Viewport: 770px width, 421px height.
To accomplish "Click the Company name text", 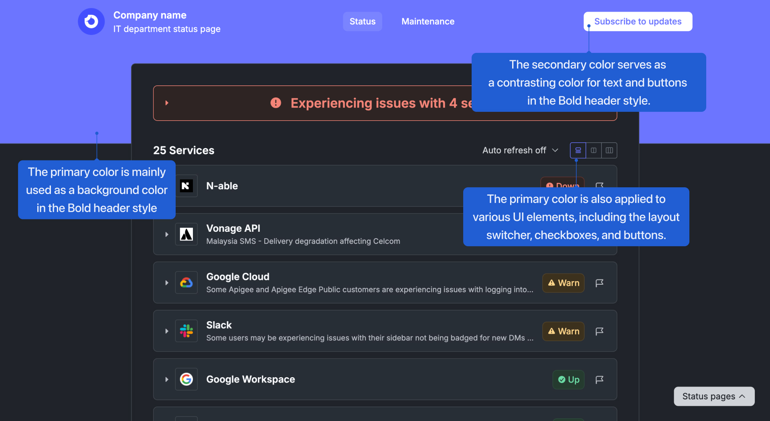I will pyautogui.click(x=150, y=15).
